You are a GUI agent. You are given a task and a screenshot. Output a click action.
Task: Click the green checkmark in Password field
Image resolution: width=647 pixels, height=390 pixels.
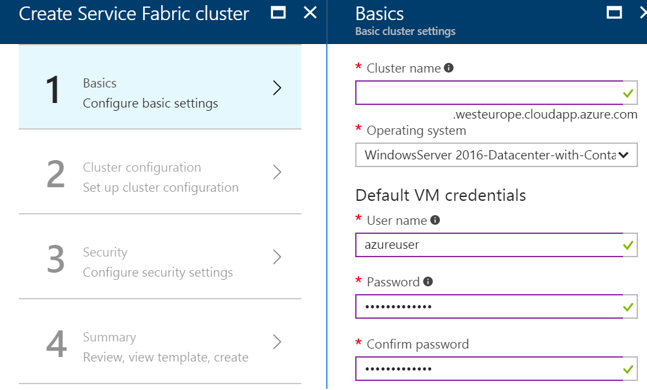[x=628, y=307]
